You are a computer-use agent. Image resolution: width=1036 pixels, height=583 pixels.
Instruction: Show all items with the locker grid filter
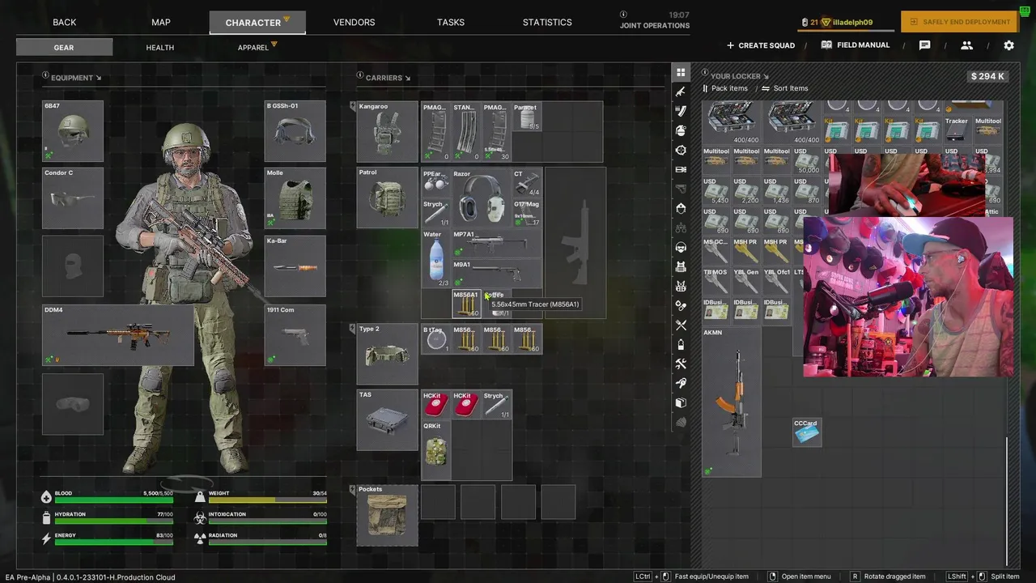coord(681,72)
